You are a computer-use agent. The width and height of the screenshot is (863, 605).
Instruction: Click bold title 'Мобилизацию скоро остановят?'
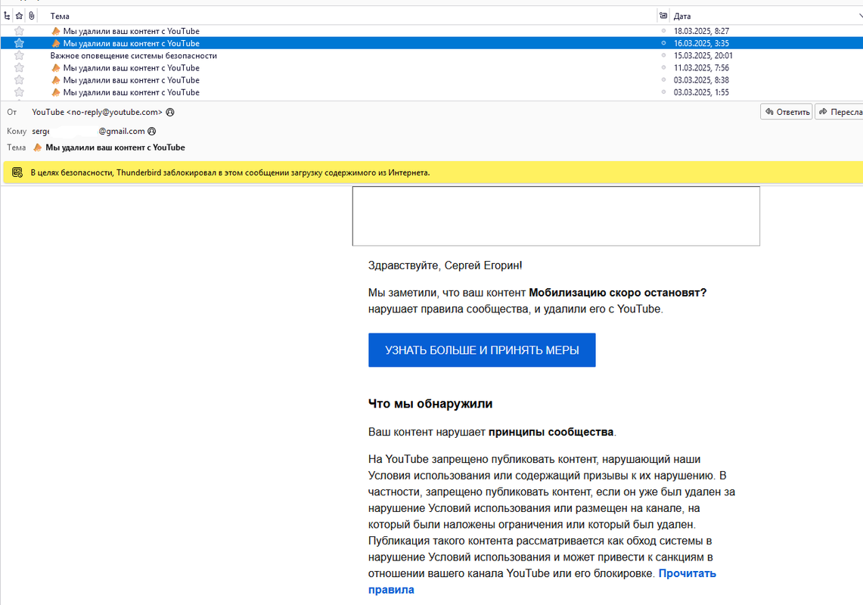(x=617, y=293)
